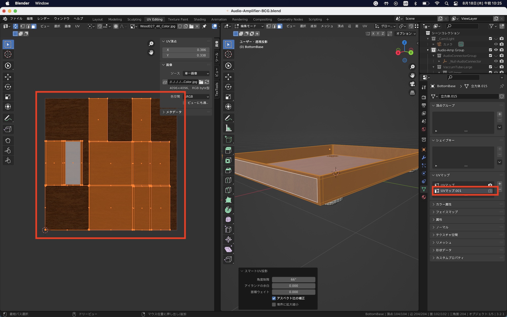This screenshot has width=507, height=317.
Task: Select the Loop Cut tool
Action: (x=228, y=180)
